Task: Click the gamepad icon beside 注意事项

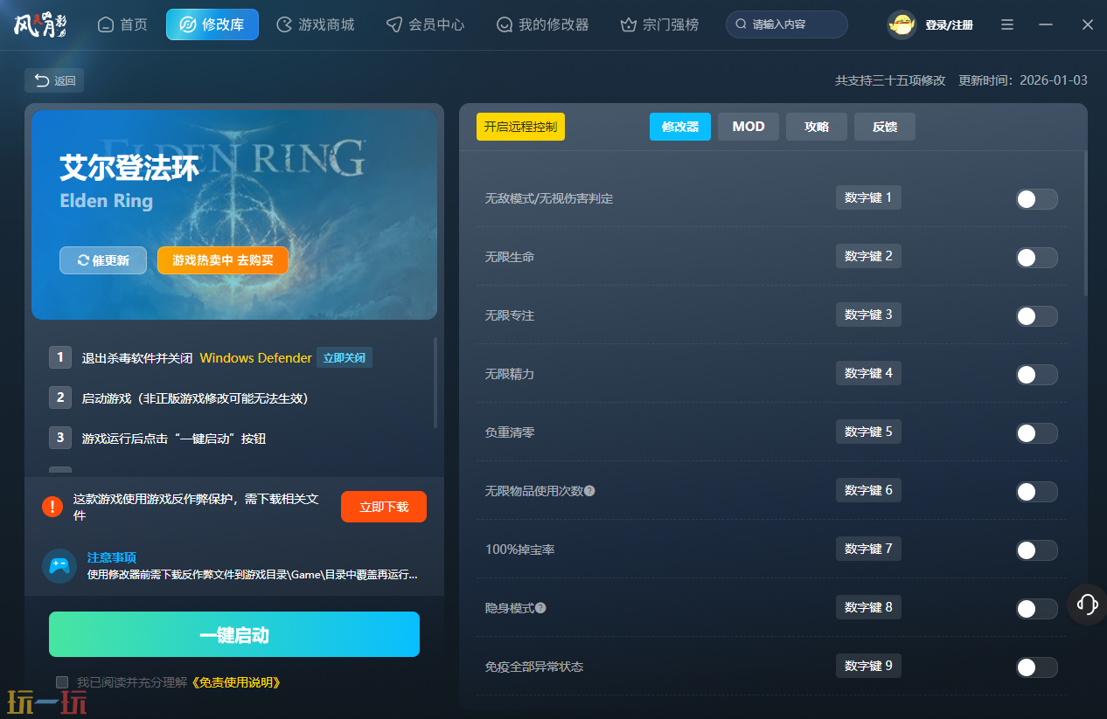Action: coord(59,566)
